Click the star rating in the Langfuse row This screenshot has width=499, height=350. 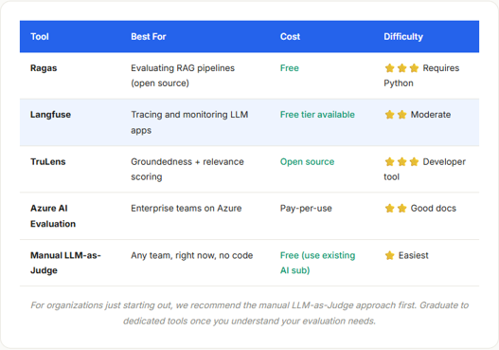pyautogui.click(x=396, y=115)
